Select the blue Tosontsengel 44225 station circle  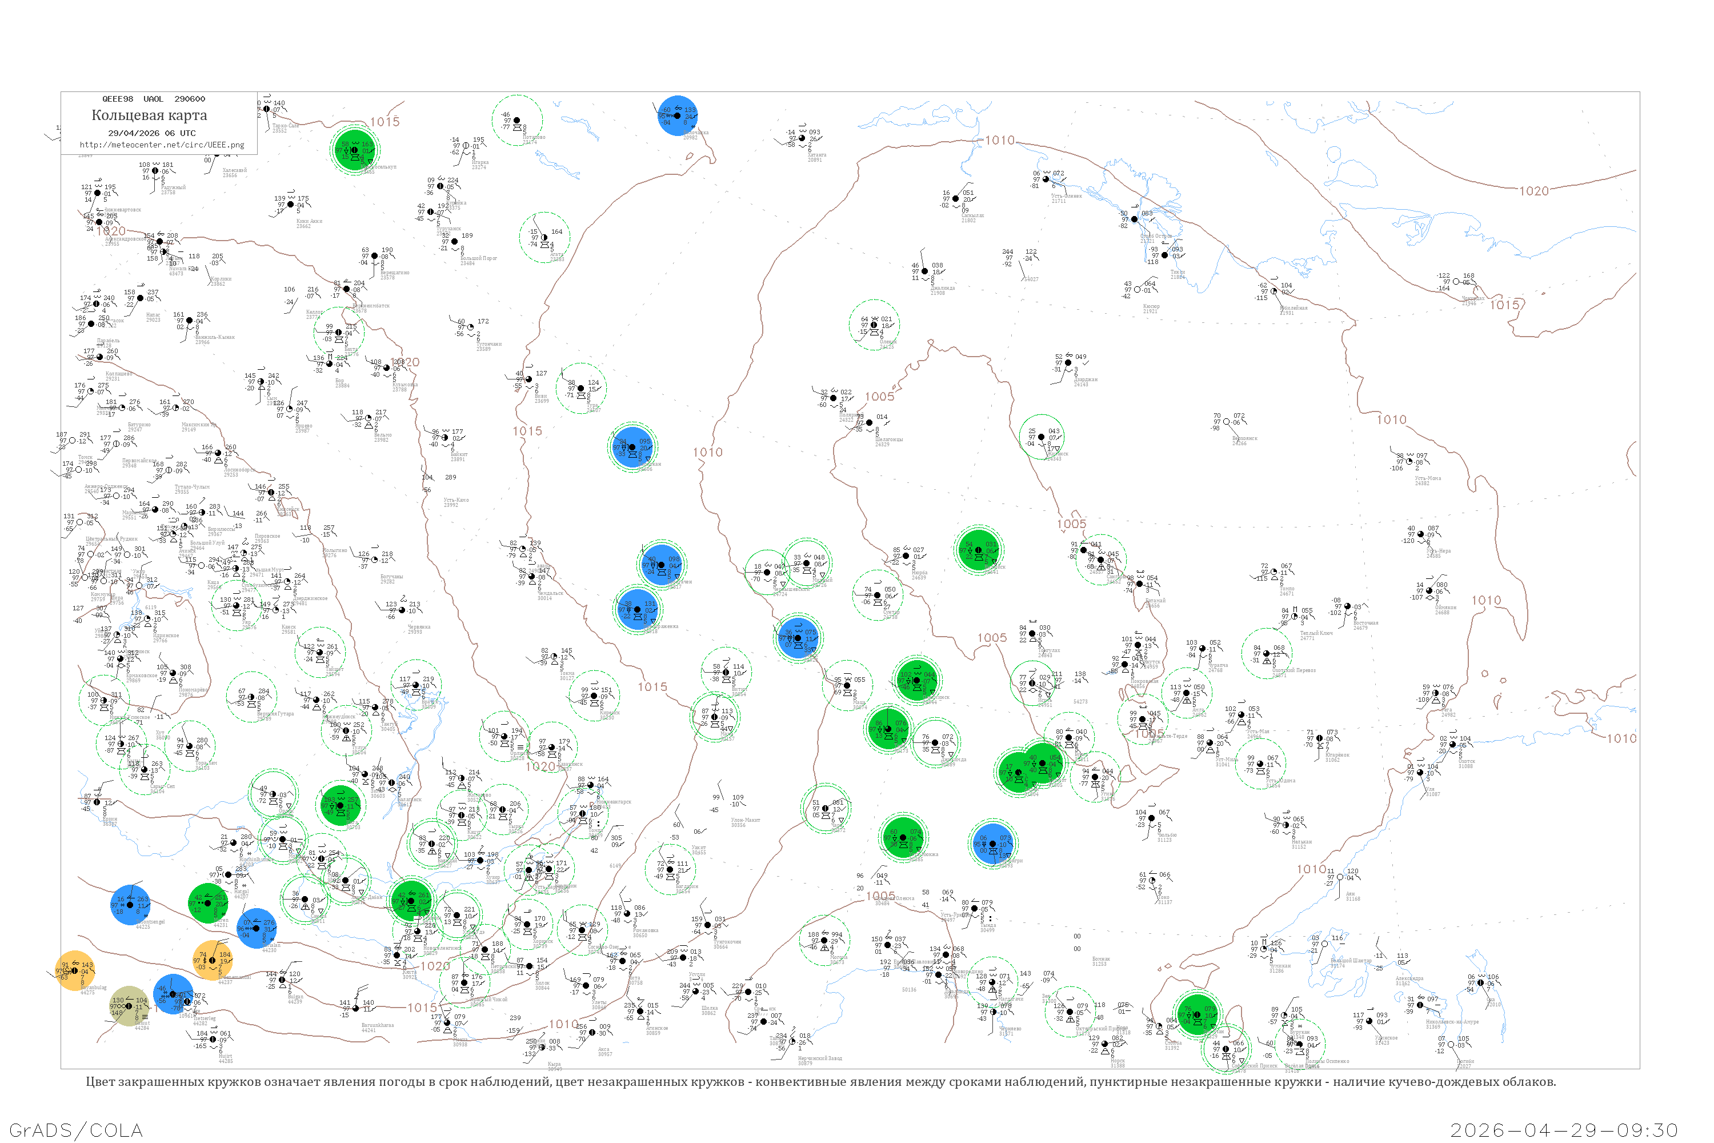[x=130, y=905]
